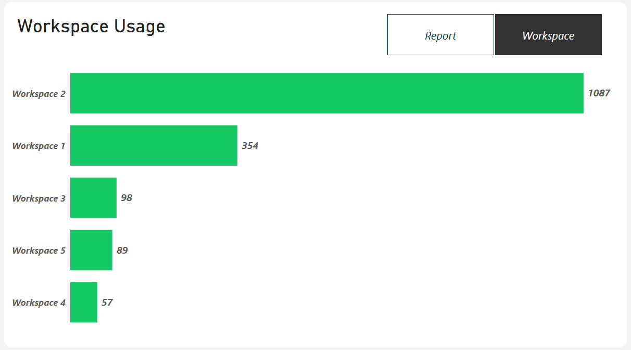Select the Workspace 5 green bar
This screenshot has height=350, width=631.
coord(91,250)
